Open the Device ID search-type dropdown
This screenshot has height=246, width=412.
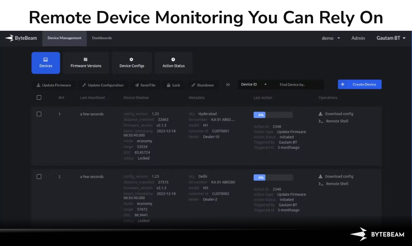click(254, 84)
